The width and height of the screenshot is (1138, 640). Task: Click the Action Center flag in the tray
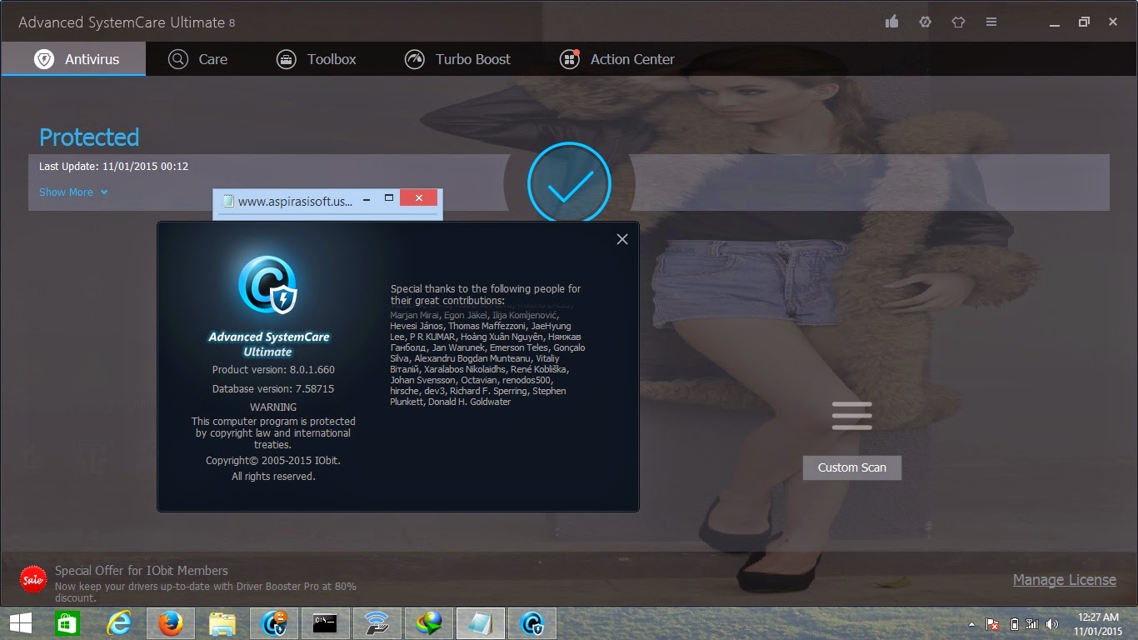[x=991, y=624]
